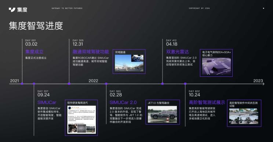Click the timeline arrow head near 2023
This screenshot has height=142, width=273.
coord(263,84)
